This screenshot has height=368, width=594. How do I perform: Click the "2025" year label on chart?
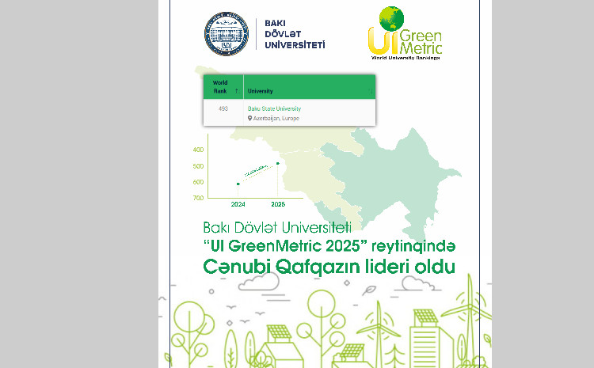tap(278, 204)
